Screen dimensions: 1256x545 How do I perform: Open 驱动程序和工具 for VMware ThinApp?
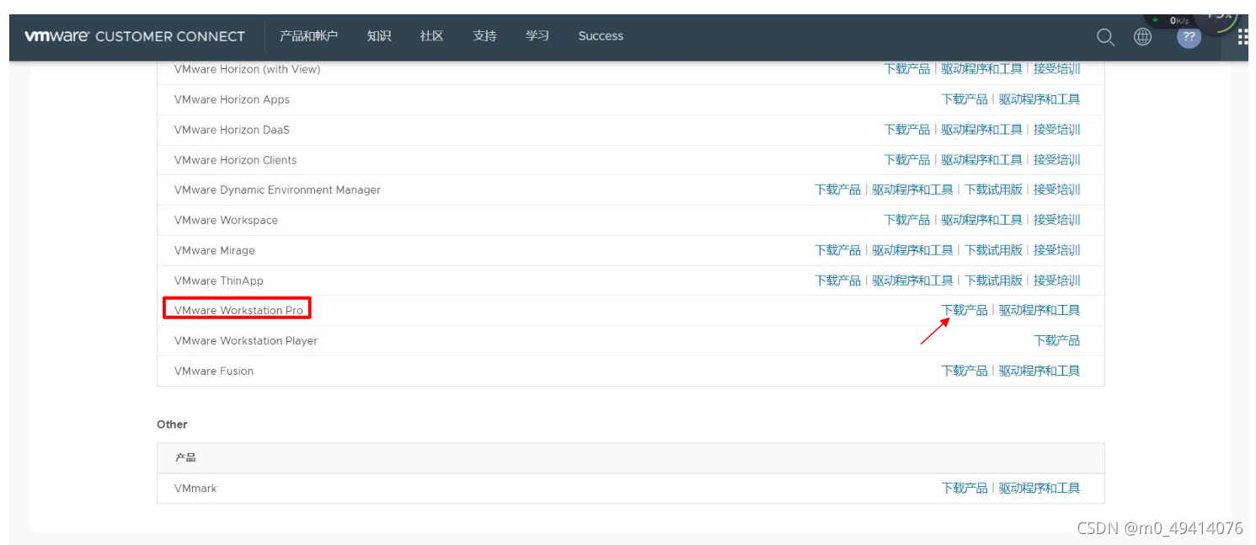click(913, 281)
